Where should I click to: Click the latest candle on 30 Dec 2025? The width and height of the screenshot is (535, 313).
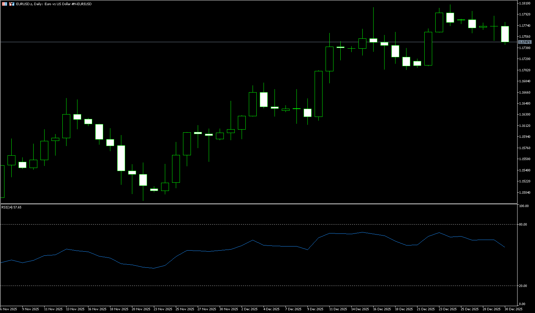point(505,34)
